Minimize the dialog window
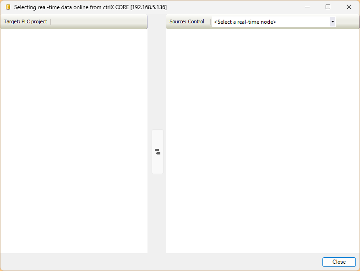The height and width of the screenshot is (271, 360). point(307,7)
